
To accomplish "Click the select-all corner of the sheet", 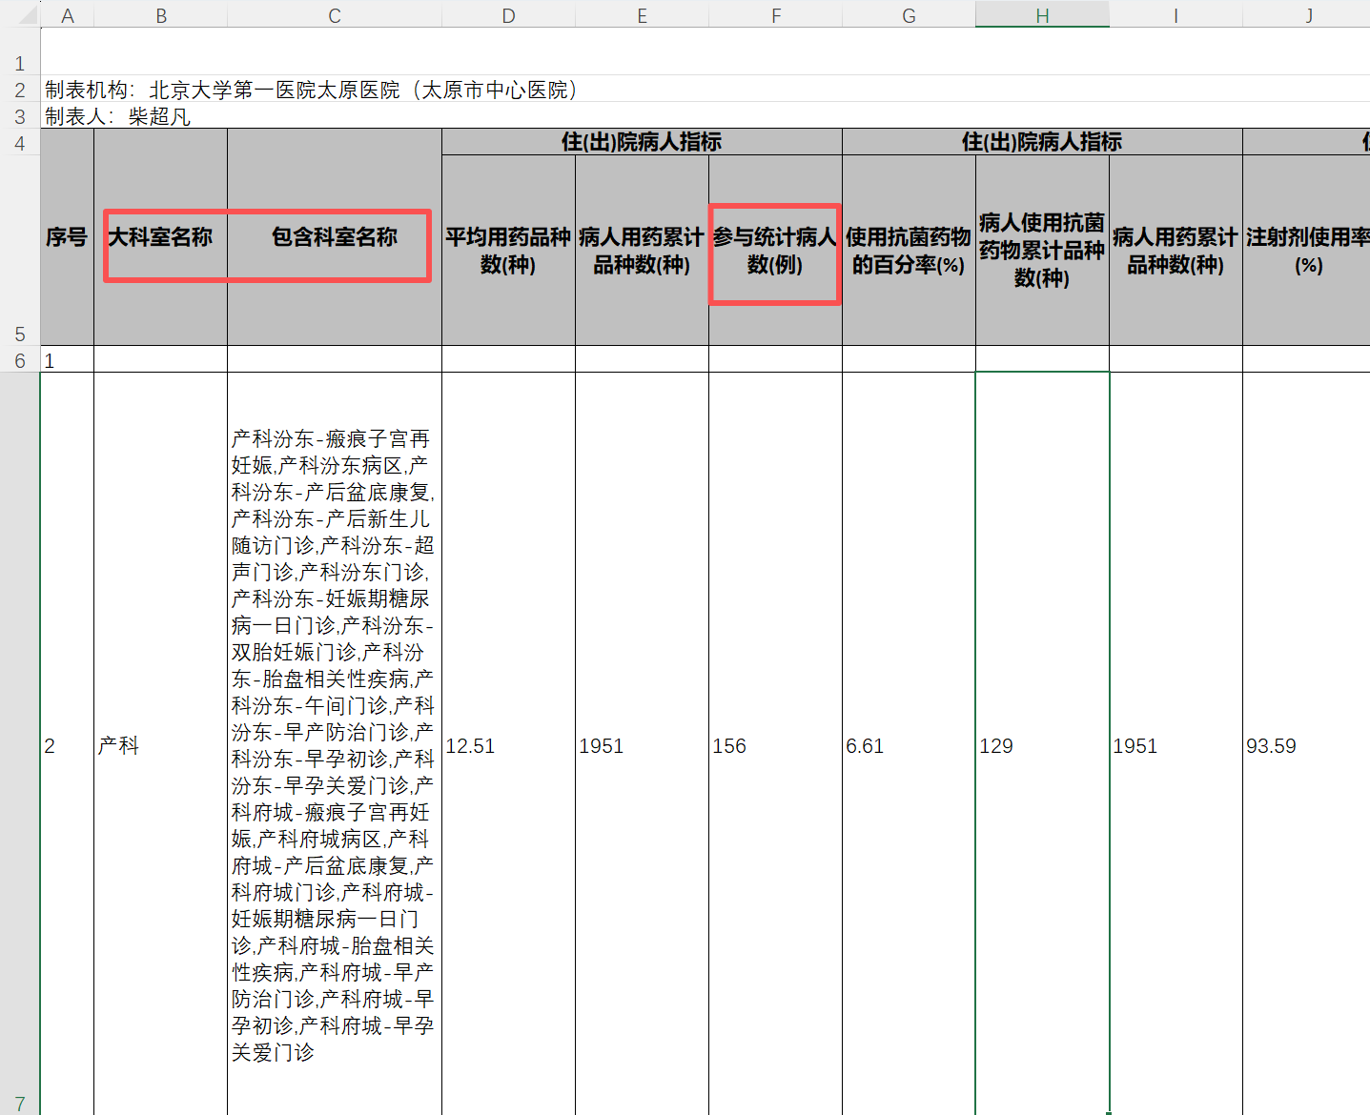I will [x=19, y=14].
